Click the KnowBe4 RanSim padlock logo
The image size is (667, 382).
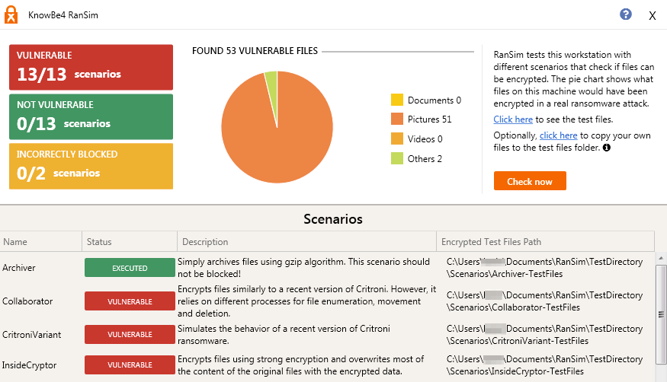click(x=11, y=15)
